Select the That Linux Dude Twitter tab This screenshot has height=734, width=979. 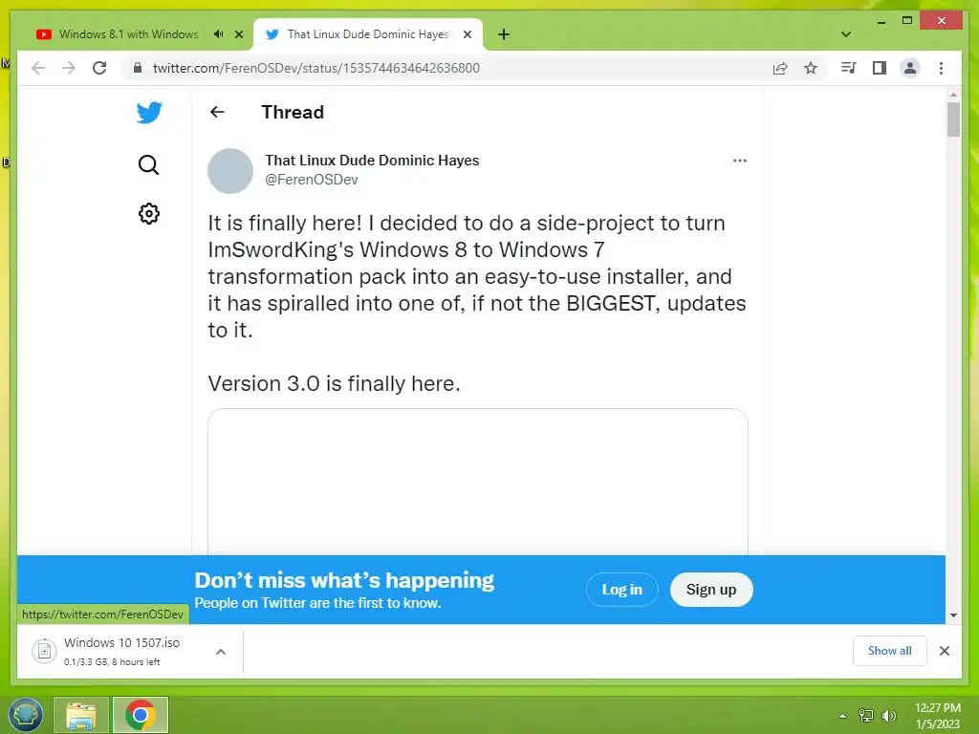tap(368, 34)
